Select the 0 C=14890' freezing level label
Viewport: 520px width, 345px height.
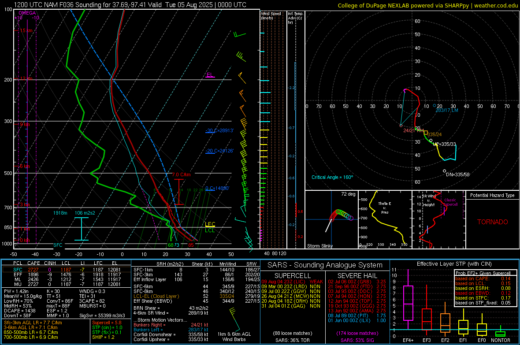pyautogui.click(x=217, y=188)
